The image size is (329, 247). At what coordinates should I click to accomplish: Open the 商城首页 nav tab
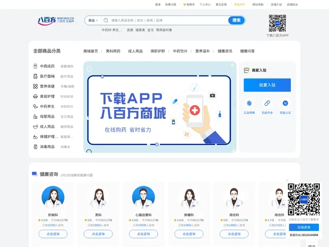point(90,51)
